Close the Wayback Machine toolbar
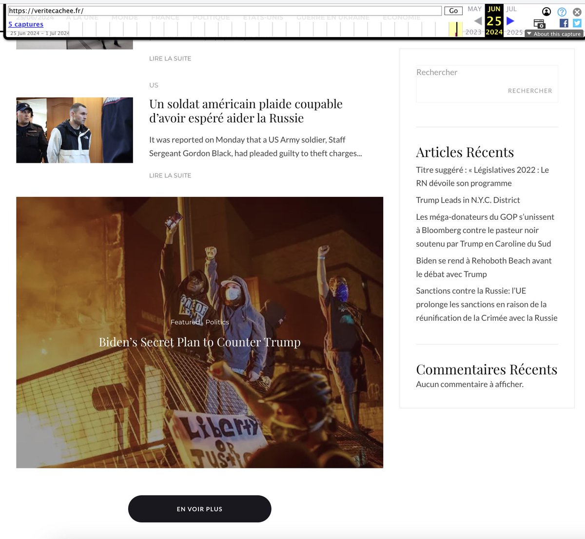The width and height of the screenshot is (585, 539). [x=577, y=12]
